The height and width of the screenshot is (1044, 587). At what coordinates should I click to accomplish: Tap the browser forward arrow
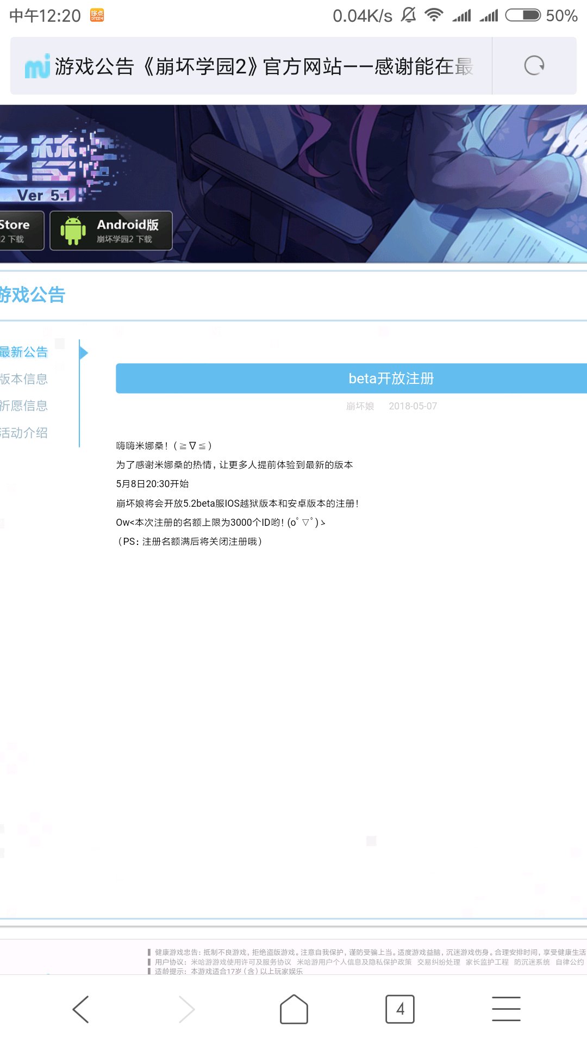(186, 1009)
